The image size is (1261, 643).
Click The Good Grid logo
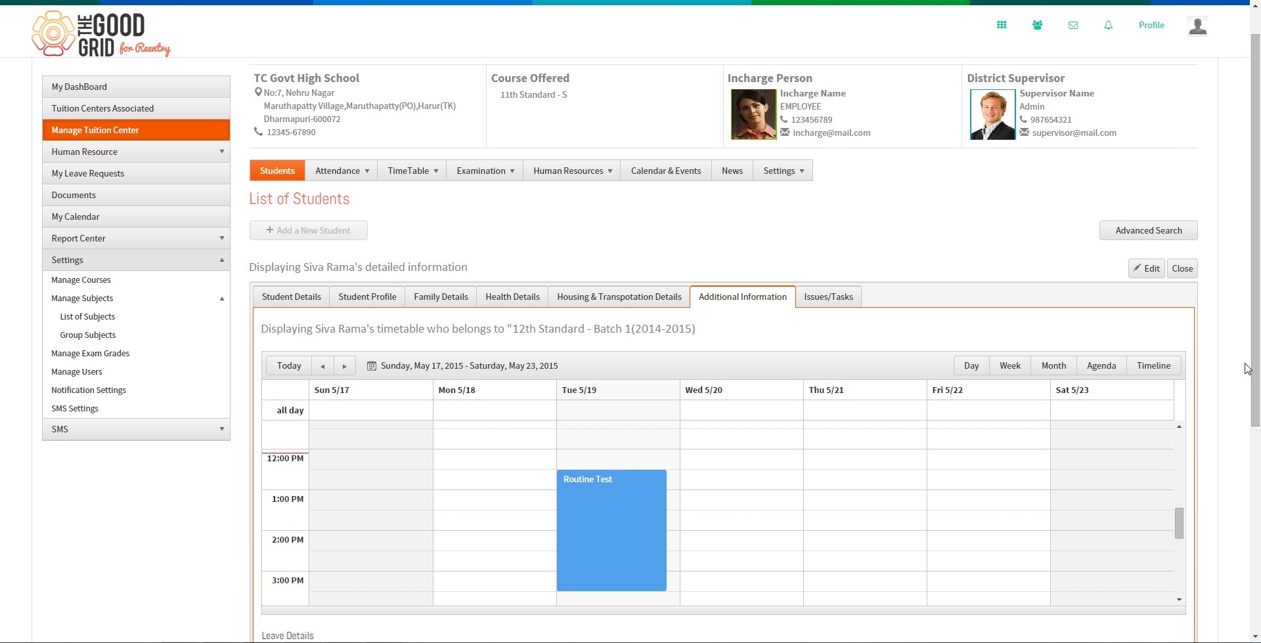(x=101, y=34)
